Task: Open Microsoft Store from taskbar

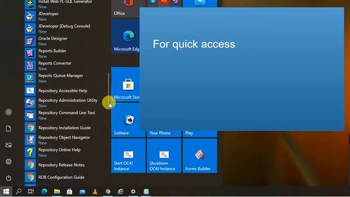Action: coord(69,192)
